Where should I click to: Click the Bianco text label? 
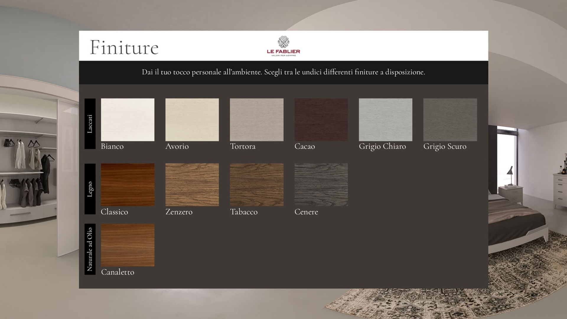coord(112,146)
